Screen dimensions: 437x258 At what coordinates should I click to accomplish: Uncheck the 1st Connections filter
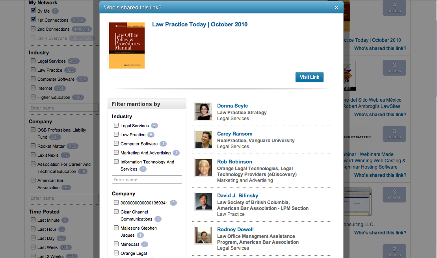tap(33, 20)
